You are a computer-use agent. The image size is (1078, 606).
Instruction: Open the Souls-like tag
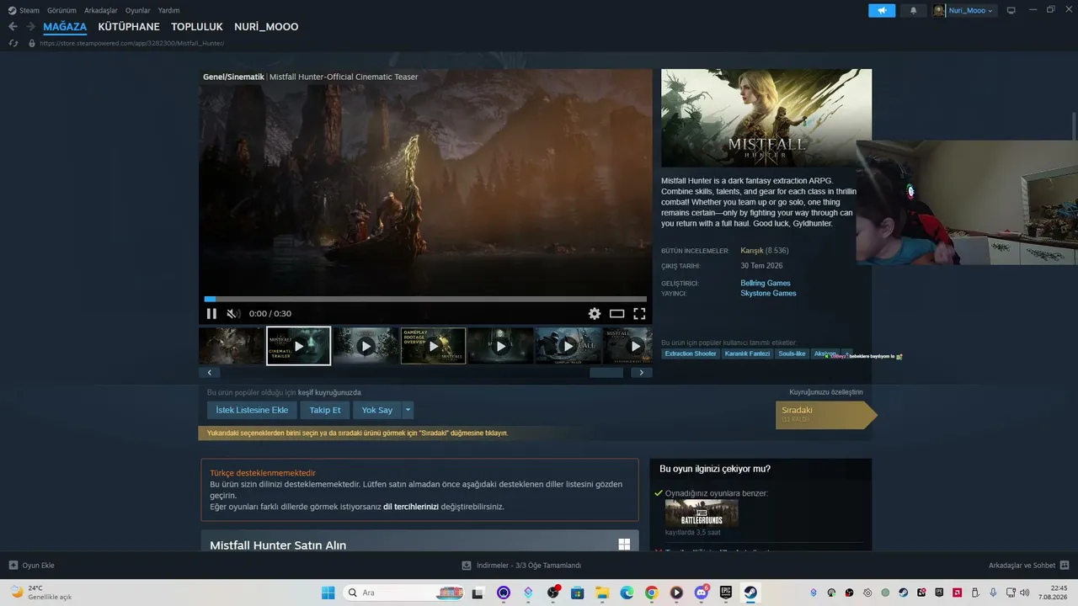tap(792, 353)
